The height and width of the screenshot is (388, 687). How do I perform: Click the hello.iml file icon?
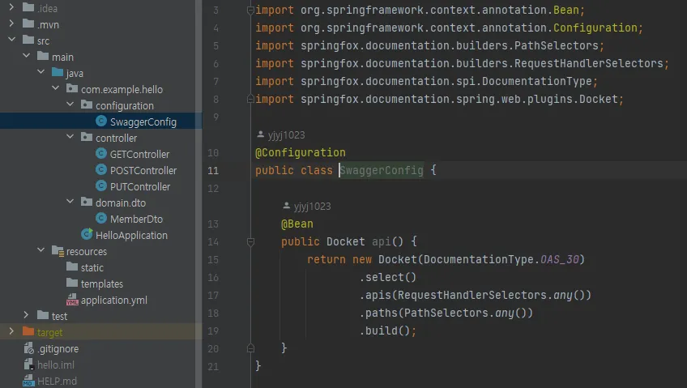tap(28, 365)
